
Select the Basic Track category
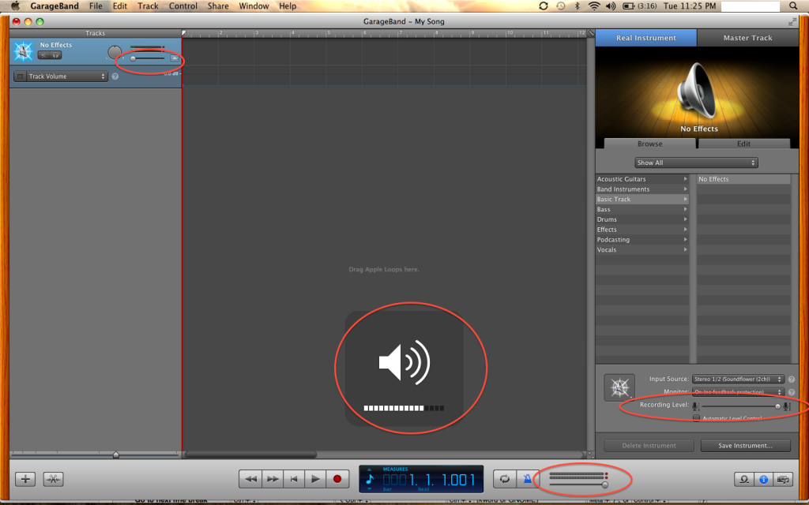[x=642, y=200]
